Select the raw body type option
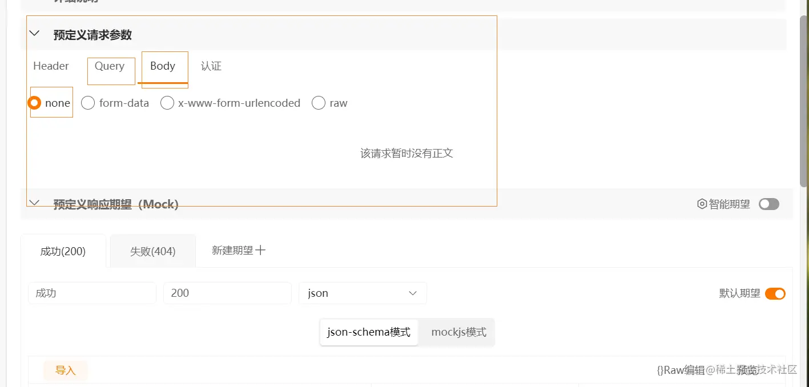The width and height of the screenshot is (809, 387). click(x=319, y=103)
